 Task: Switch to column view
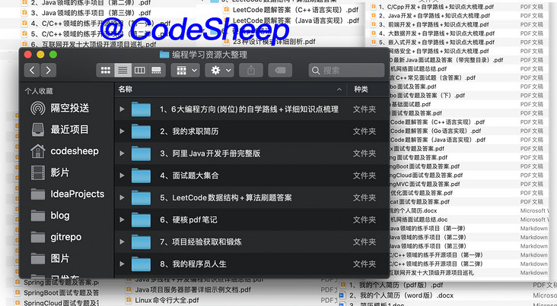139,70
